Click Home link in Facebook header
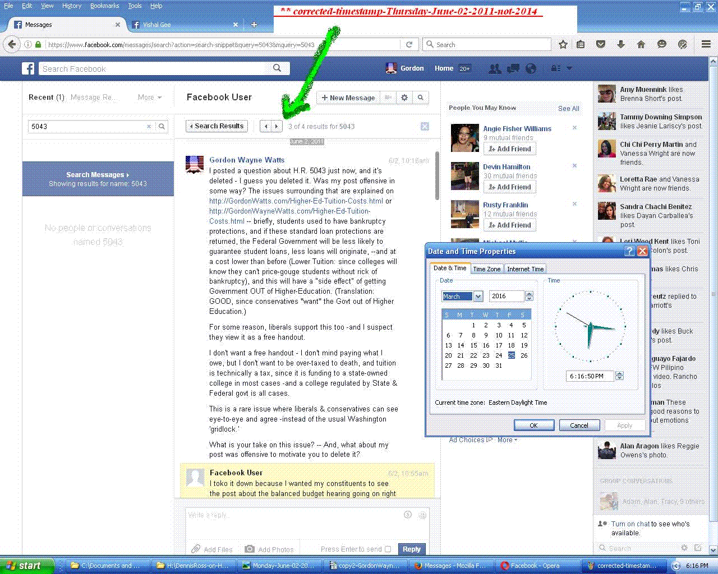718x574 pixels. [444, 68]
